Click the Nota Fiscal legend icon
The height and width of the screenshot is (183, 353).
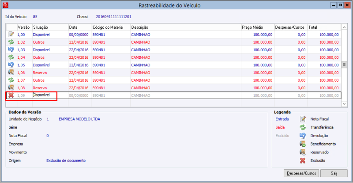pyautogui.click(x=303, y=119)
